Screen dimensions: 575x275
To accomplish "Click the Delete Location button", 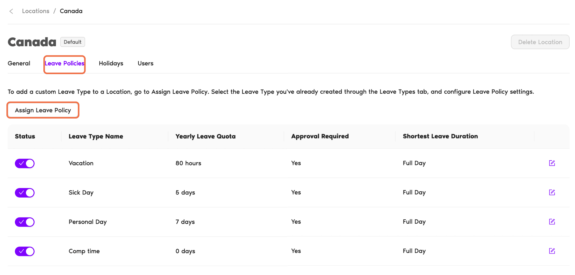I will pos(540,42).
